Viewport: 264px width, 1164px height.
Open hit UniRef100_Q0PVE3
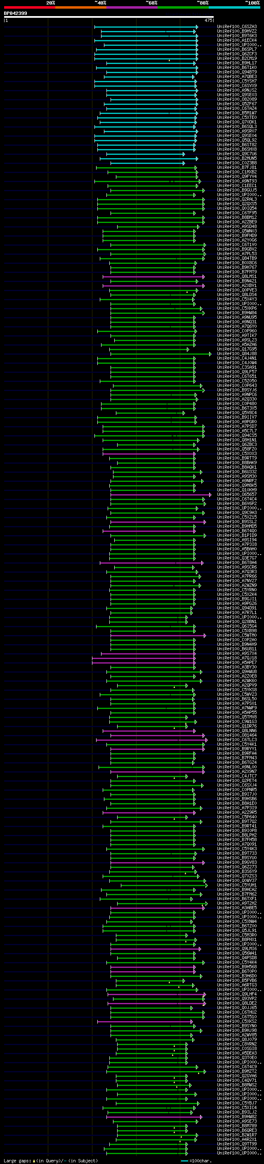pyautogui.click(x=237, y=290)
